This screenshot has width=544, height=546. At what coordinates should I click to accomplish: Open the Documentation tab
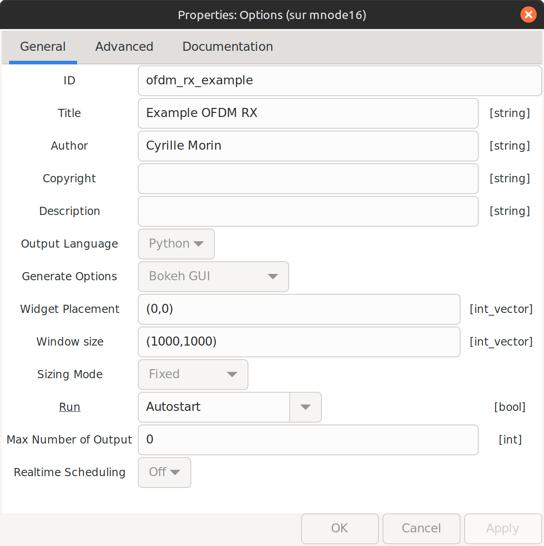point(228,47)
